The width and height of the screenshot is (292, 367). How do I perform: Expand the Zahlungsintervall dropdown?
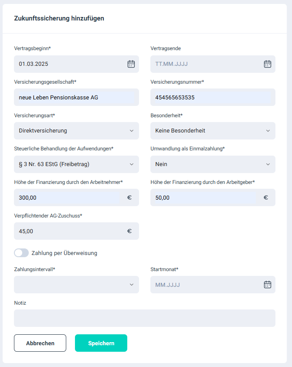coord(76,285)
